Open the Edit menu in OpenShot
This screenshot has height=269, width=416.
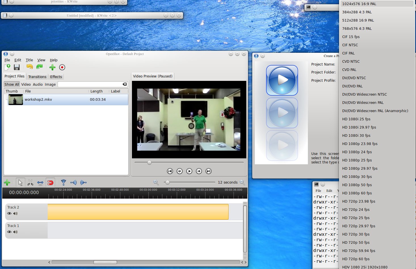click(x=18, y=60)
